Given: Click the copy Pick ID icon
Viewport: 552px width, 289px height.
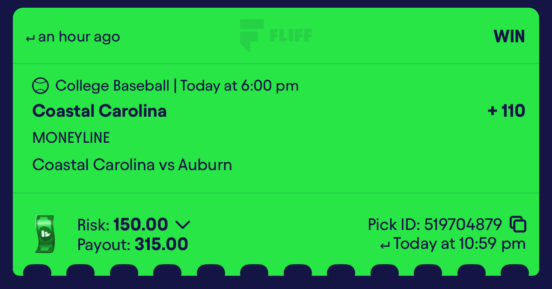Looking at the screenshot, I should [518, 224].
